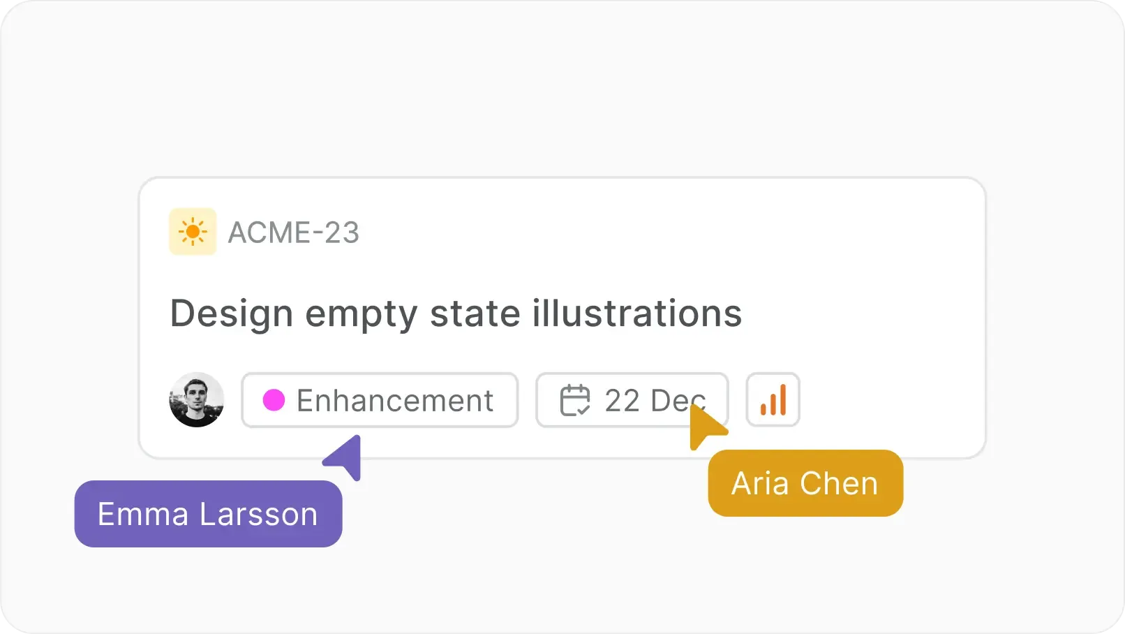Click the word illustrations in the issue title
This screenshot has height=634, width=1125.
click(x=637, y=313)
